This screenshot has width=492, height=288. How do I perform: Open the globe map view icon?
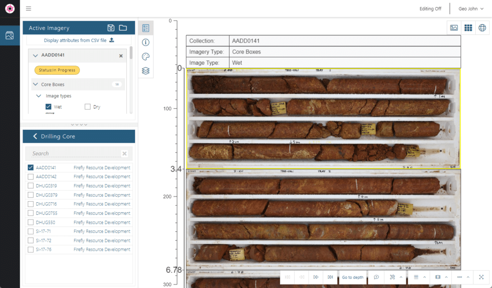[482, 28]
